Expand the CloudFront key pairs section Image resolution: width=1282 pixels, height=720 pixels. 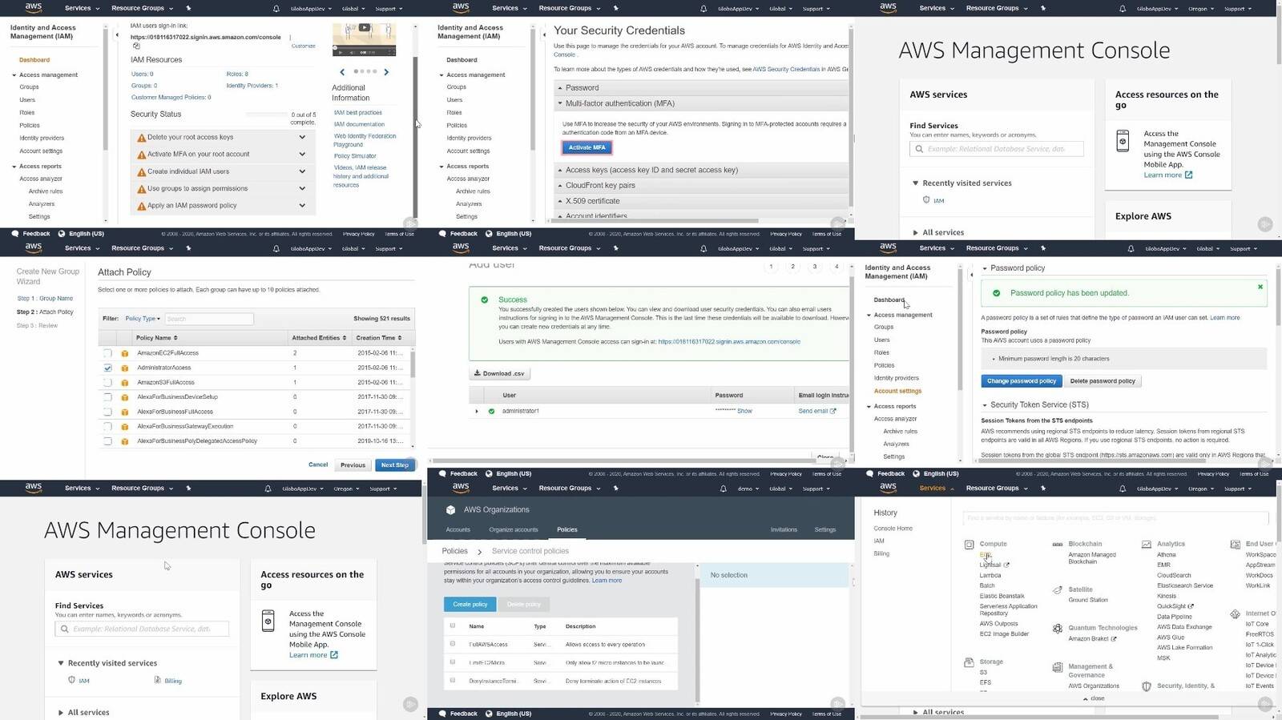(x=701, y=185)
